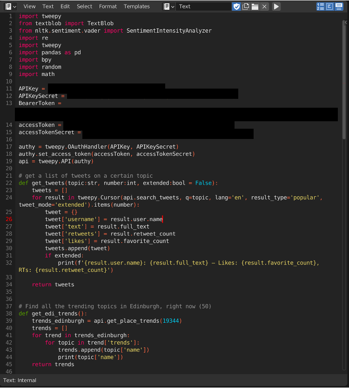Toggle line numbers display
Image resolution: width=349 pixels, height=388 pixels.
pos(321,7)
